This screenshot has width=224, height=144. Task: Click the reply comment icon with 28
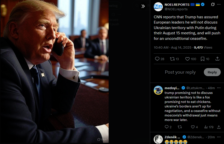coord(159,59)
